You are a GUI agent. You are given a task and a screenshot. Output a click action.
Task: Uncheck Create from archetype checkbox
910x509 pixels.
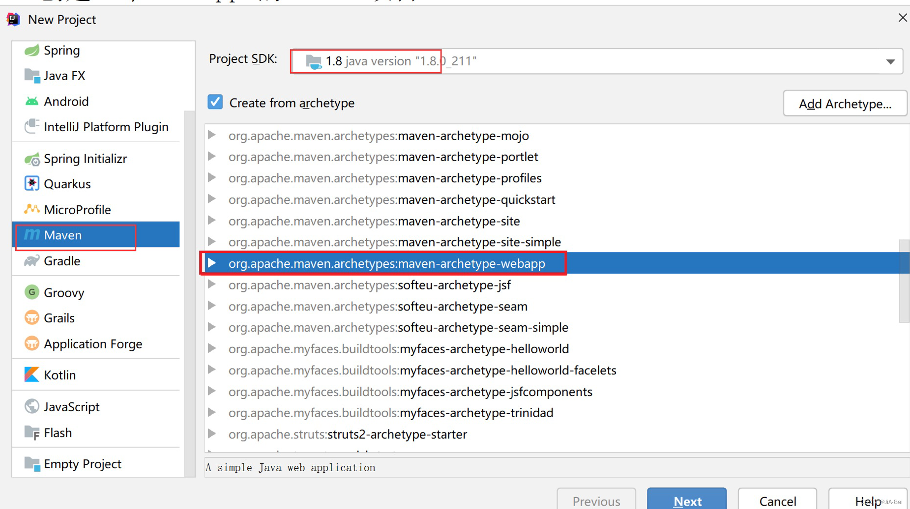tap(215, 102)
